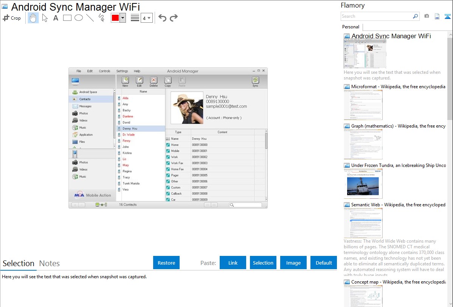
Task: Select Android Space in the Android Manager sidebar
Action: pyautogui.click(x=92, y=92)
